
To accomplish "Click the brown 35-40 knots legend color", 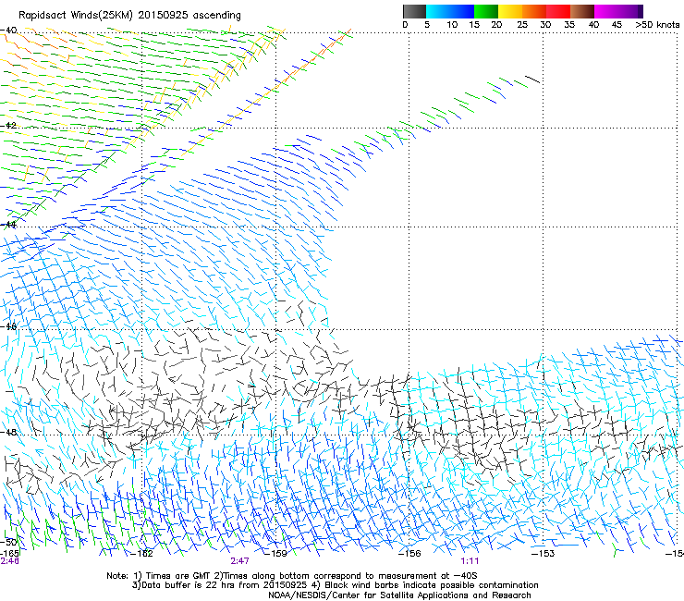I will coord(582,11).
